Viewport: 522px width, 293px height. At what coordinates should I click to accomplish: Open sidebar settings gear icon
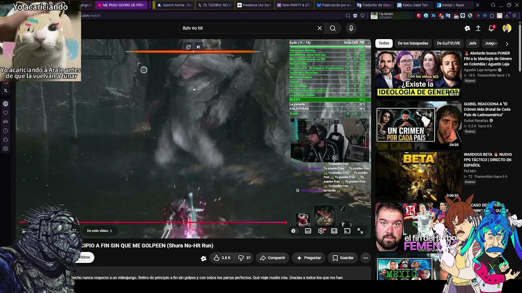tap(5, 149)
